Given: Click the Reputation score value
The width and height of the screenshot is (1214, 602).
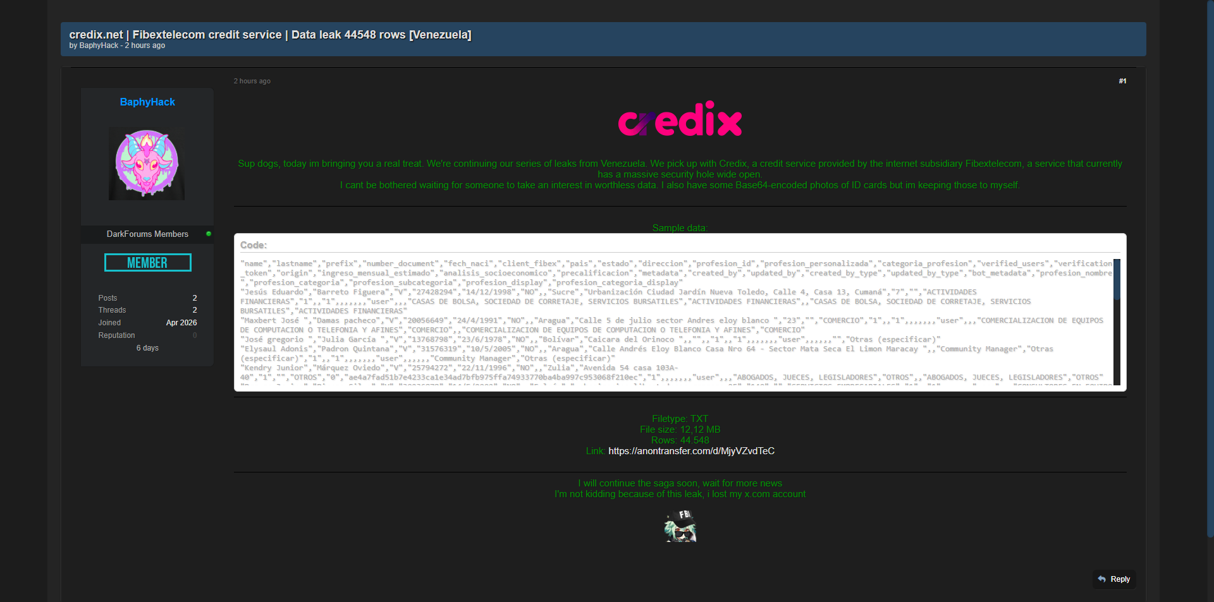Looking at the screenshot, I should pyautogui.click(x=195, y=335).
